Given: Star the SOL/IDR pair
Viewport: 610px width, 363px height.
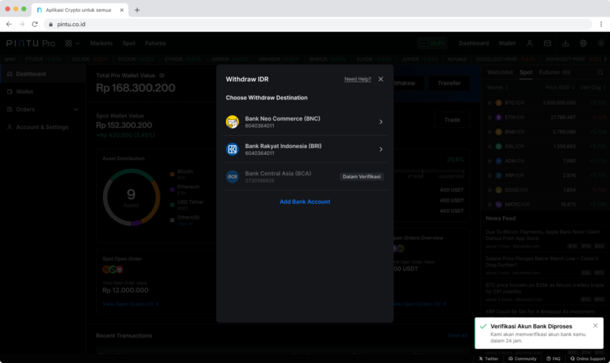Looking at the screenshot, I should pos(490,146).
